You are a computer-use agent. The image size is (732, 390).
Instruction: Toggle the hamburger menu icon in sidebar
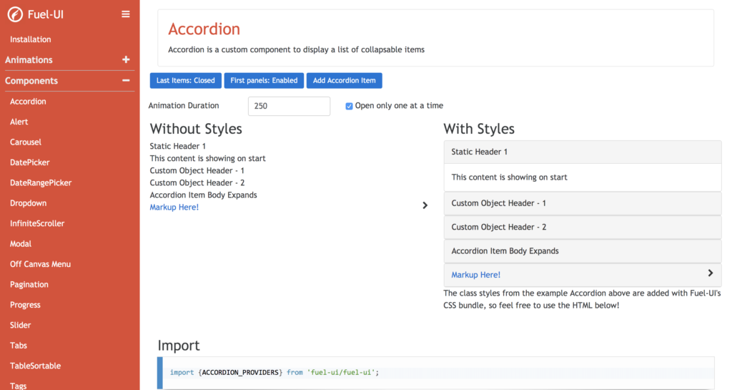(x=126, y=14)
